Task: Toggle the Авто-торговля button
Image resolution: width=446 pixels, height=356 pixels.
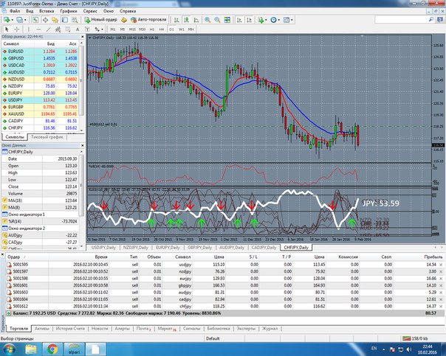Action: [x=148, y=20]
